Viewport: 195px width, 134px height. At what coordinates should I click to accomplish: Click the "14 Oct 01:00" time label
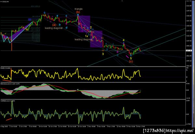click(43, 127)
